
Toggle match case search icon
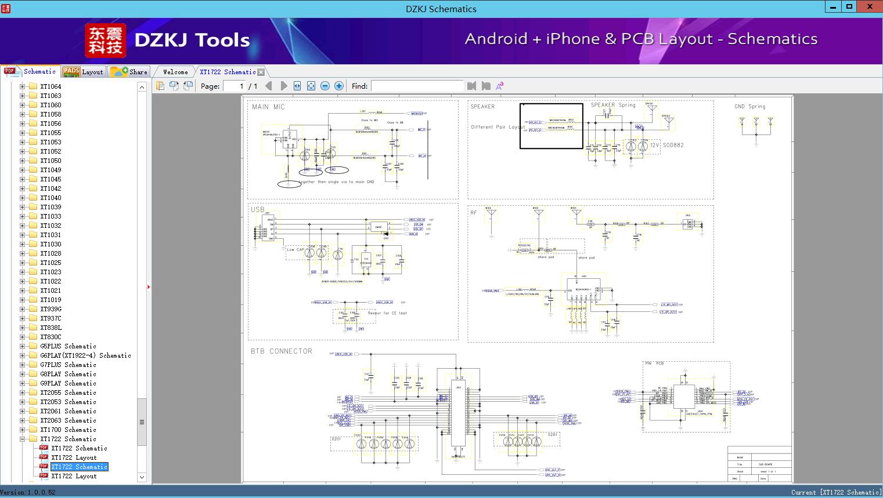[x=500, y=86]
